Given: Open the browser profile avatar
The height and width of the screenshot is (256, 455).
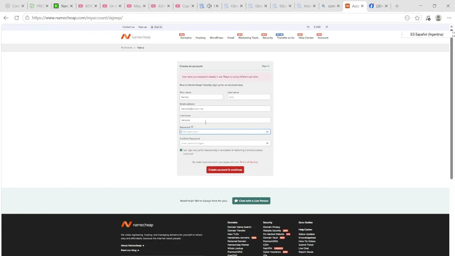Looking at the screenshot, I should click(438, 18).
